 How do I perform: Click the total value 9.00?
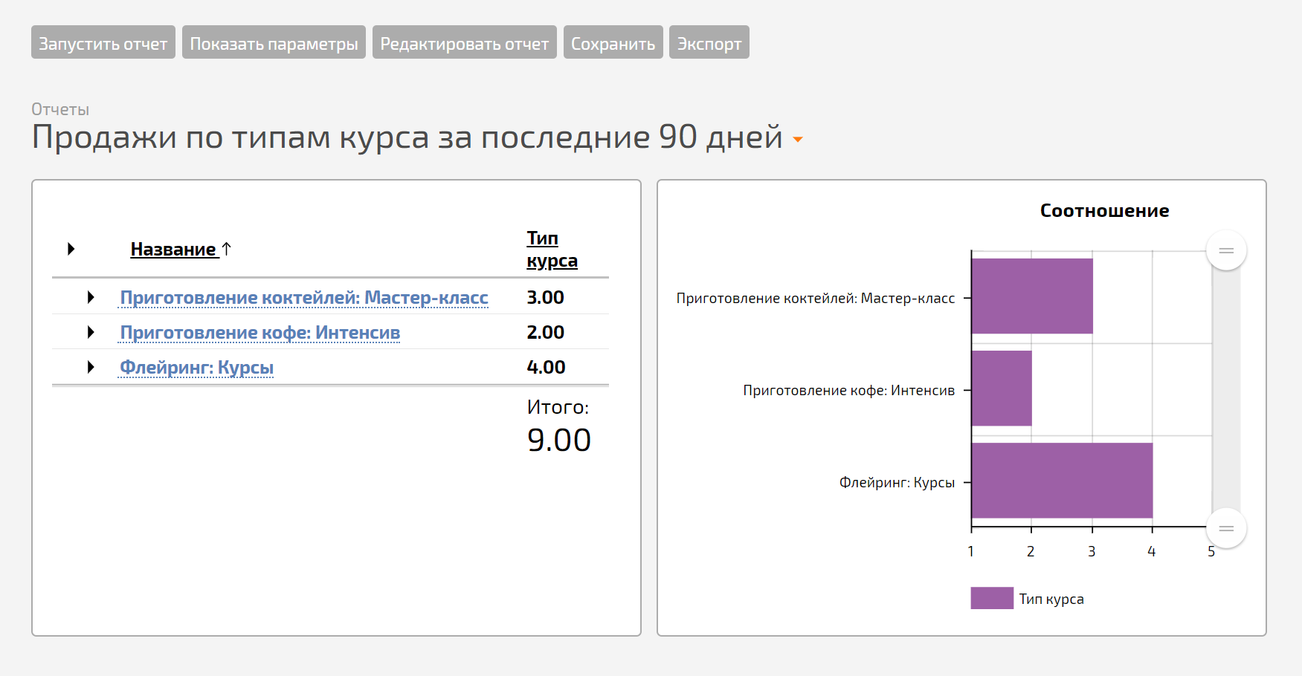tap(559, 440)
